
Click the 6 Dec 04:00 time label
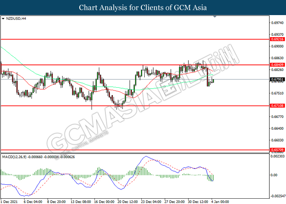[x=33, y=202]
